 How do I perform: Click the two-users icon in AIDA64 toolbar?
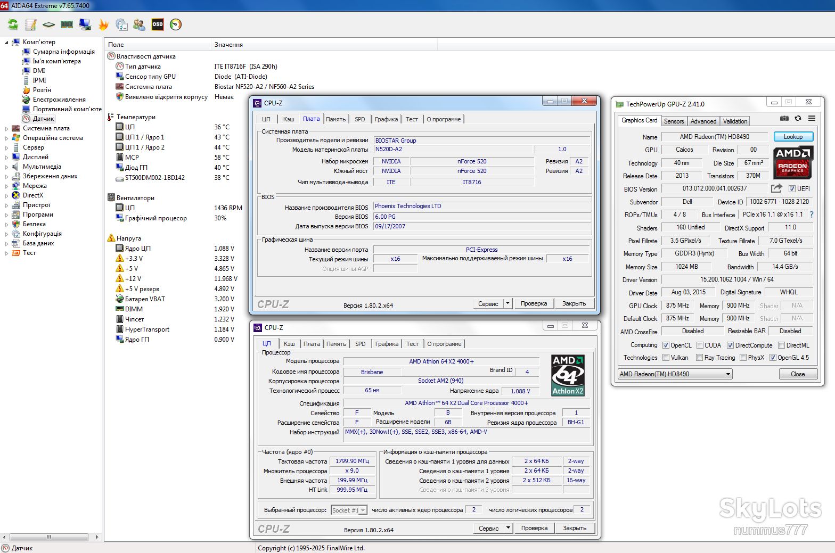pyautogui.click(x=140, y=24)
